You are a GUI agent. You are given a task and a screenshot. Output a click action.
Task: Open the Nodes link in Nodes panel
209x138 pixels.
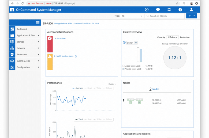(156, 89)
